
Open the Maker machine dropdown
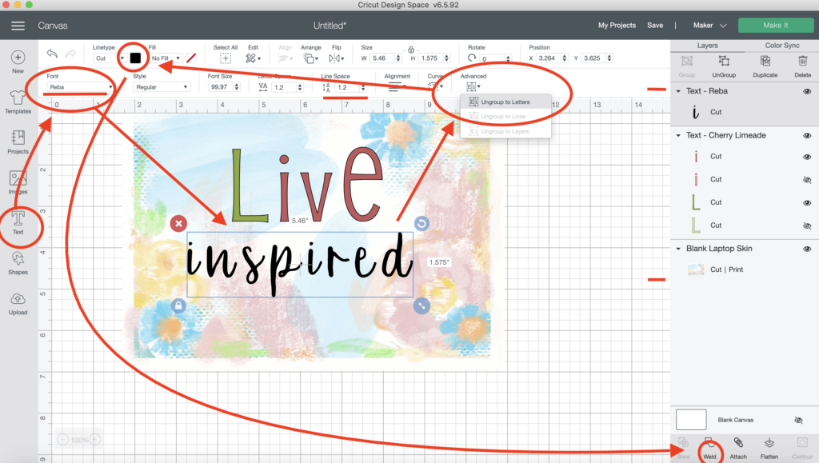pyautogui.click(x=709, y=26)
